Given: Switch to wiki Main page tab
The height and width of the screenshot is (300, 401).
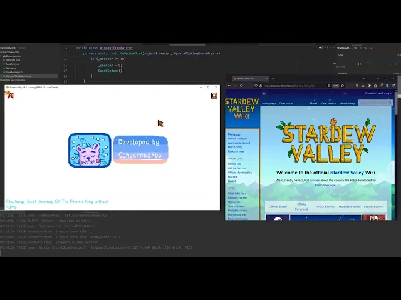Looking at the screenshot, I should click(269, 103).
